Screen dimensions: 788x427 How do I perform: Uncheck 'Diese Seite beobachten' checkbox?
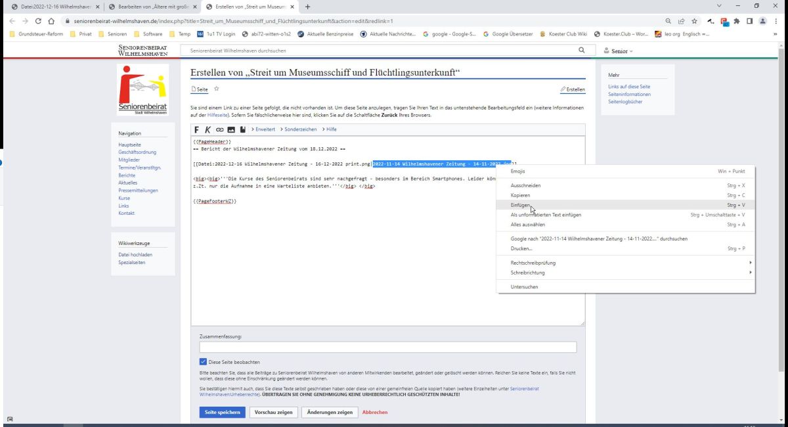(x=203, y=362)
